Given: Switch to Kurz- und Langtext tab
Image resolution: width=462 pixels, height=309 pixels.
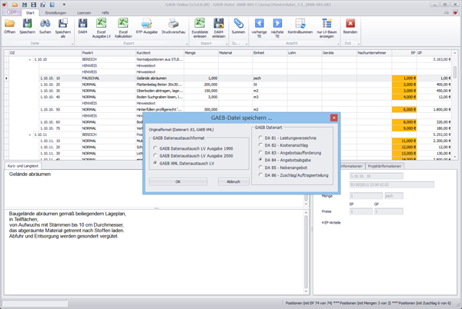Looking at the screenshot, I should (x=22, y=166).
